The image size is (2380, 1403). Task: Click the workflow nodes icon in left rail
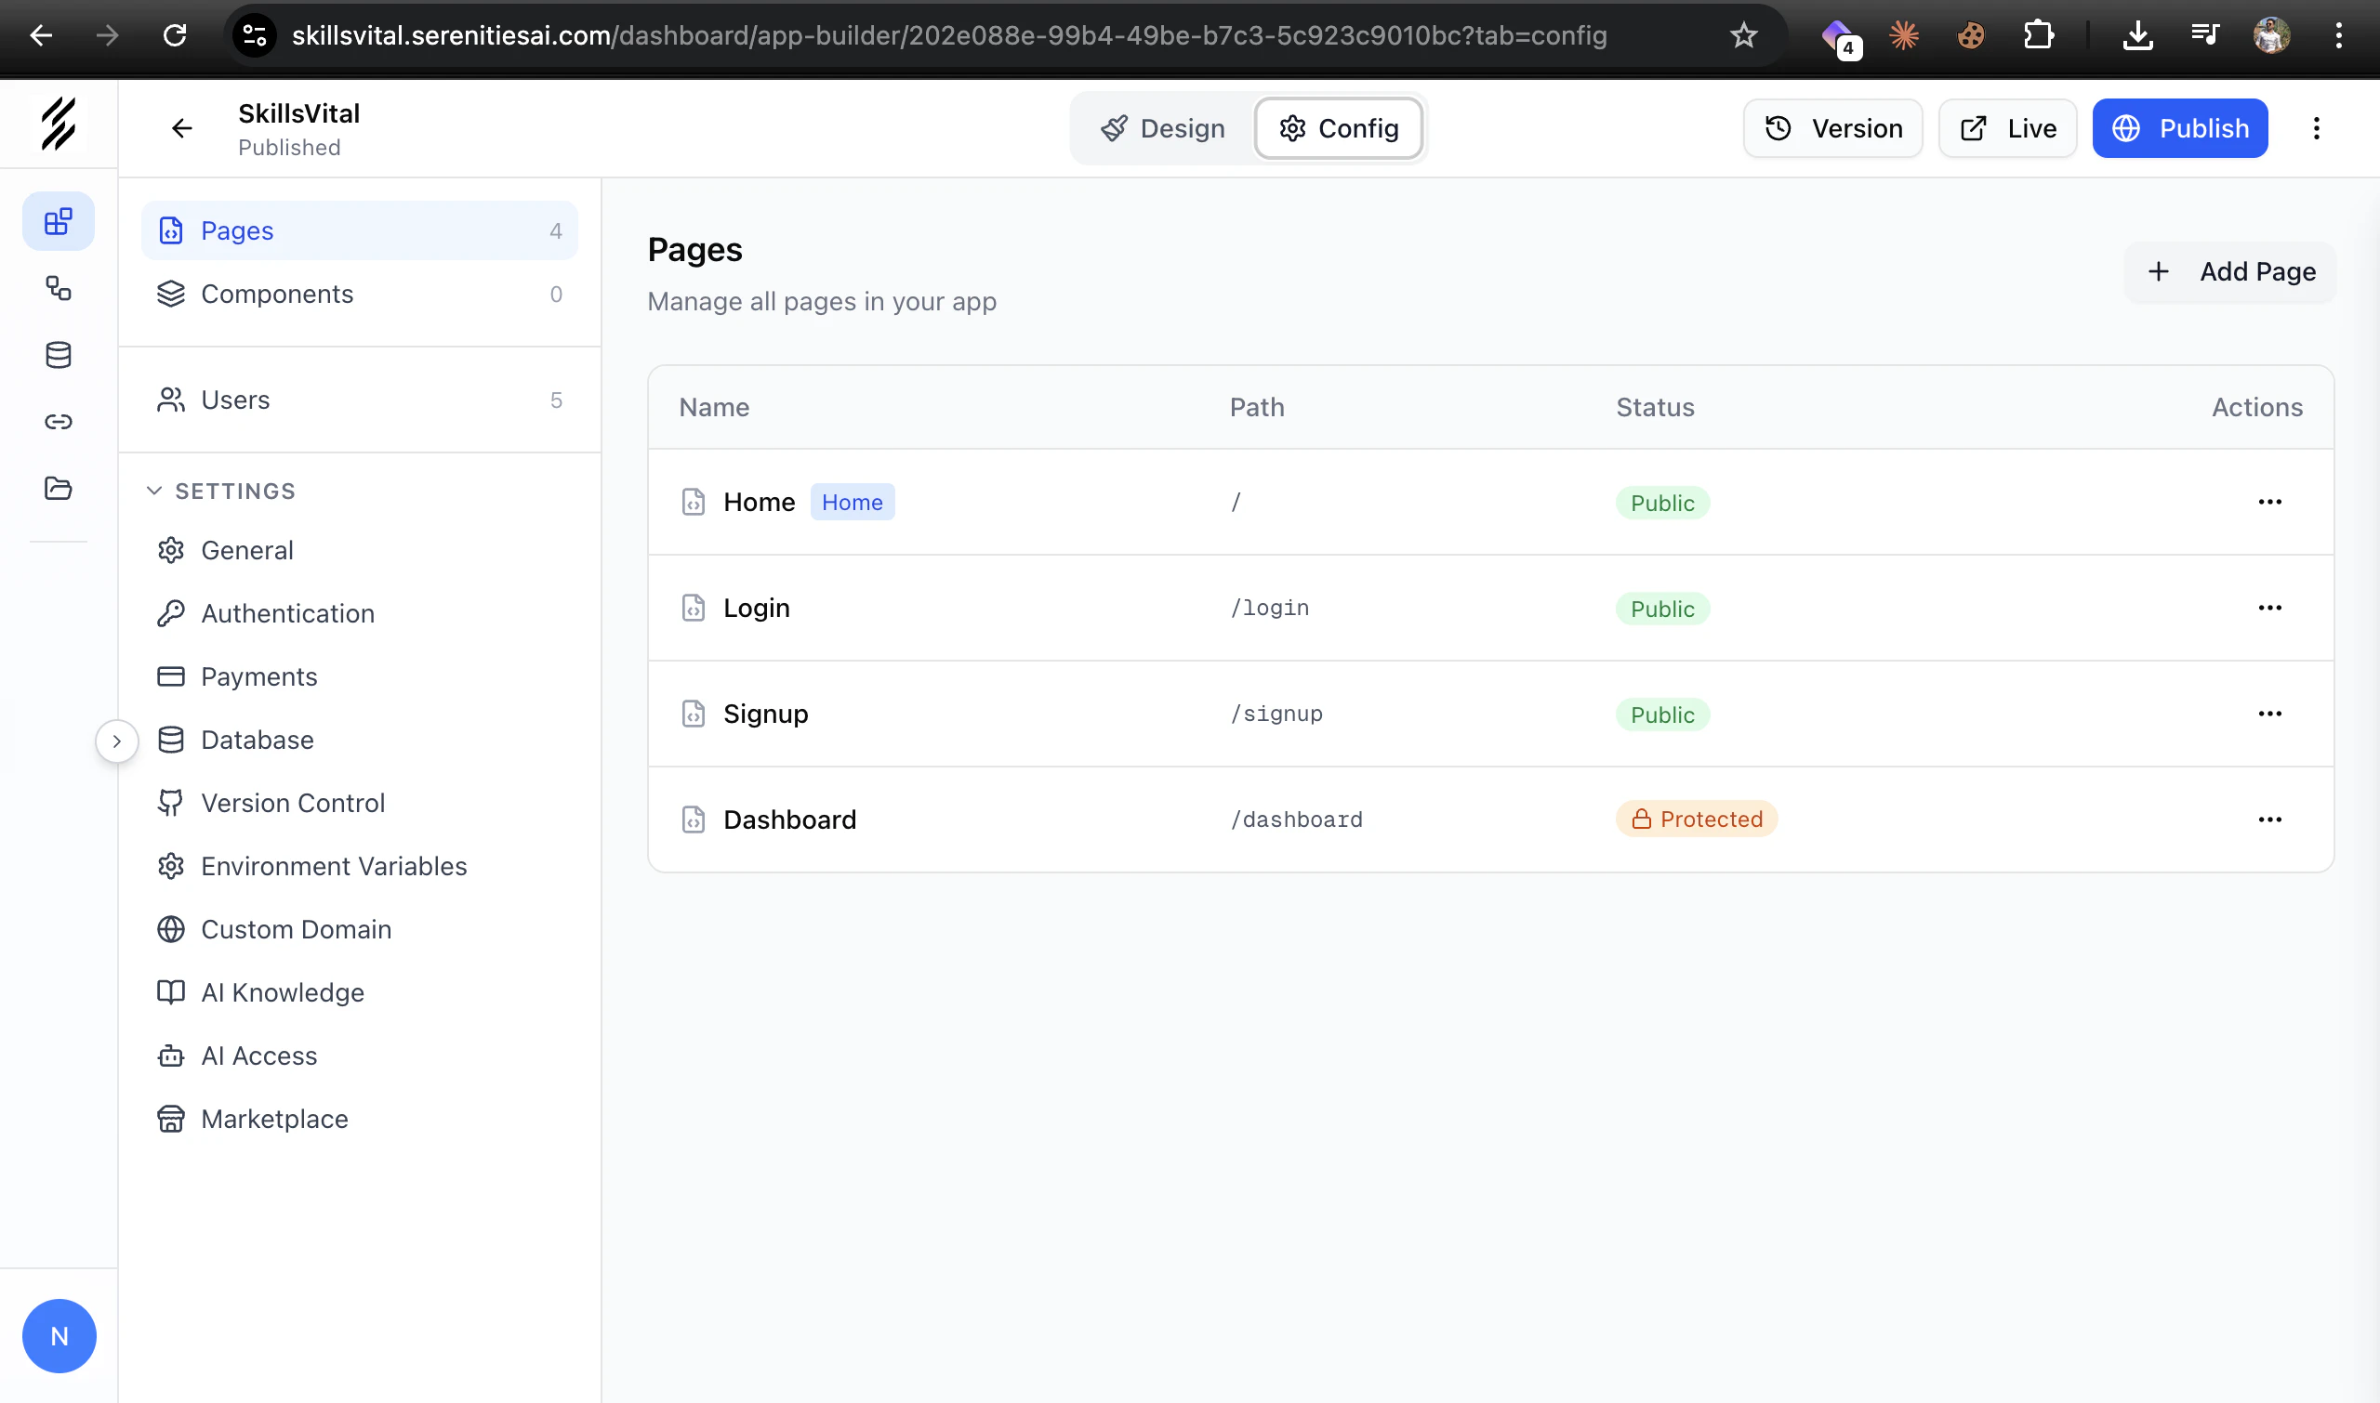point(59,288)
